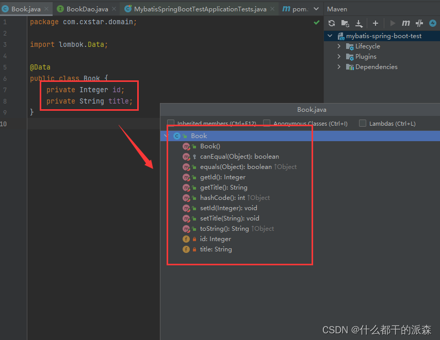
Task: Click the method icon beside canEqual(Object)
Action: pos(186,157)
